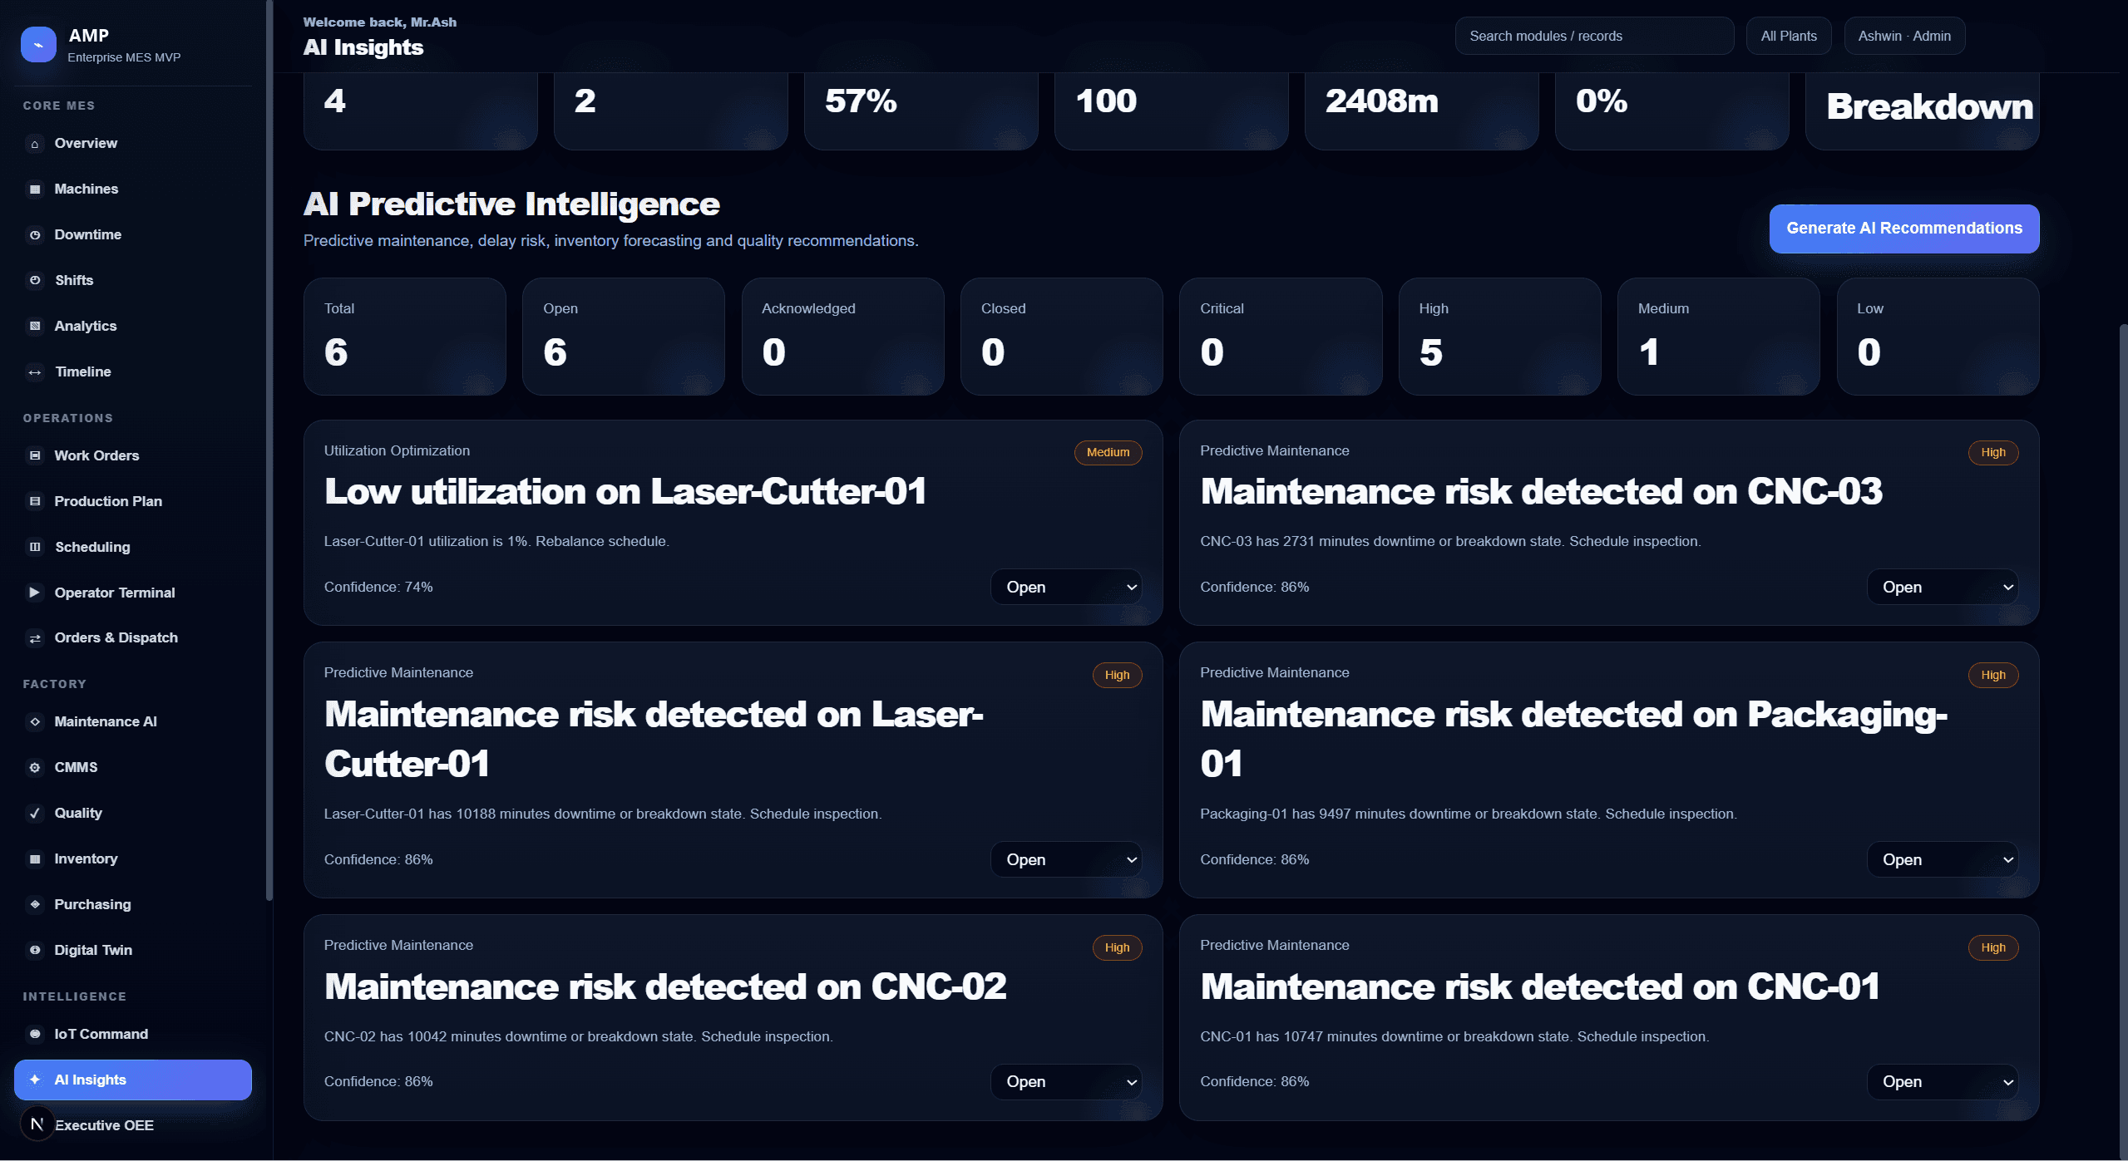Open status dropdown on CNC-01 card

click(x=1943, y=1082)
